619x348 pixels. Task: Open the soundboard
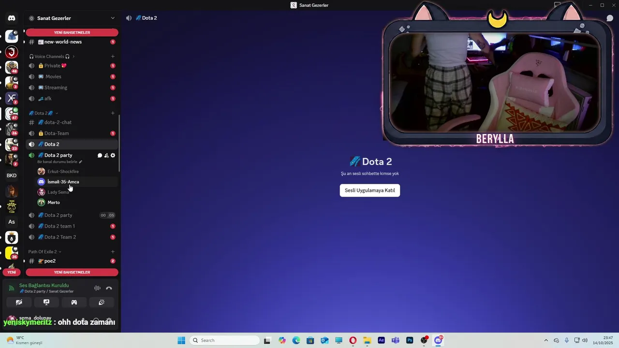coord(102,302)
